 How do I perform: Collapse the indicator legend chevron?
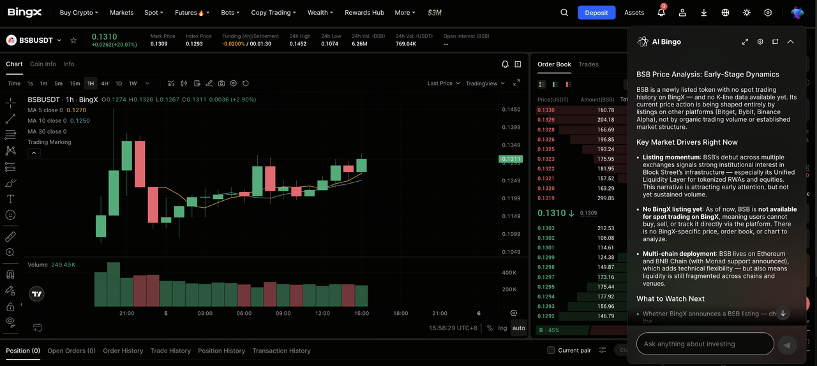(34, 153)
